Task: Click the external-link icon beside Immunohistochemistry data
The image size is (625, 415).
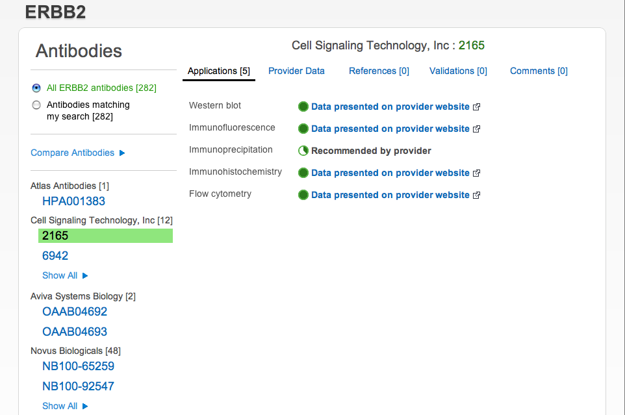Action: pos(476,173)
